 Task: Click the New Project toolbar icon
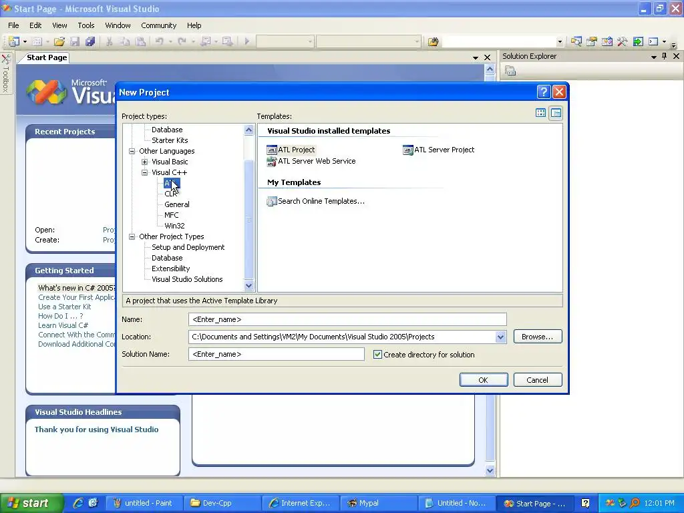click(14, 41)
